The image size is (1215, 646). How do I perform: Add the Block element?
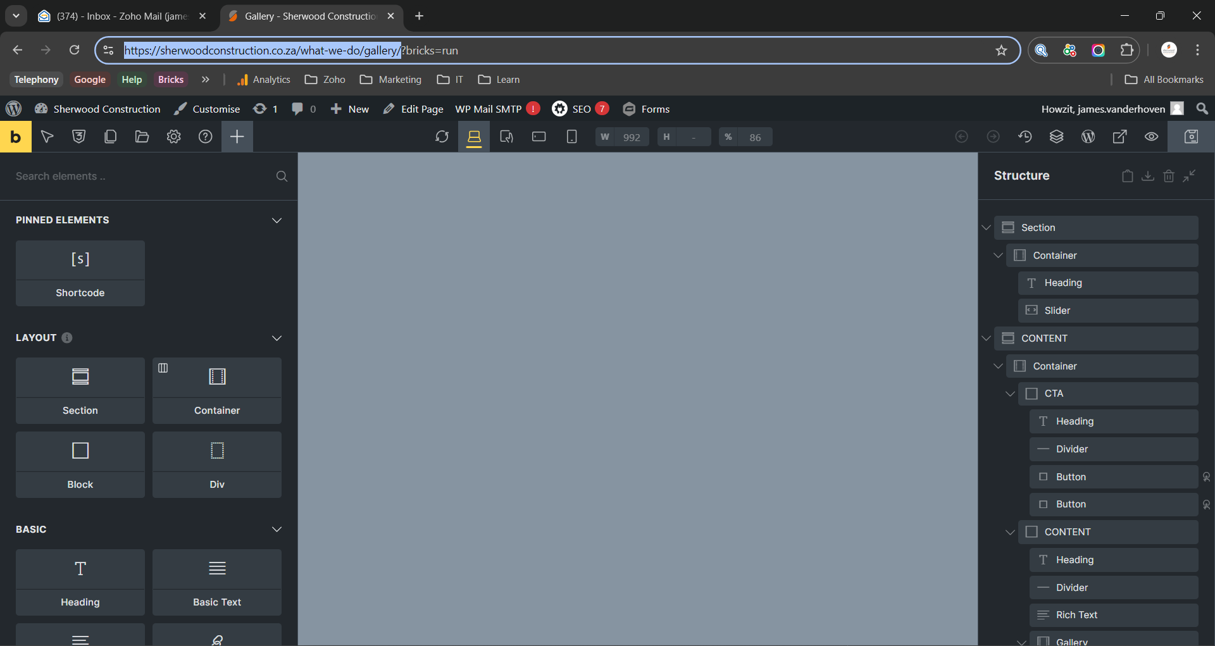80,465
